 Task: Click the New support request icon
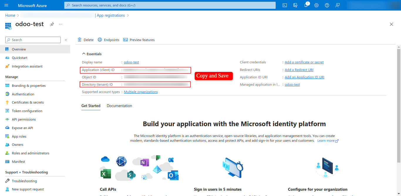(x=7, y=189)
